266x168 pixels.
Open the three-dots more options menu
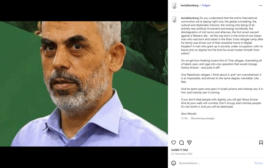coord(261,6)
